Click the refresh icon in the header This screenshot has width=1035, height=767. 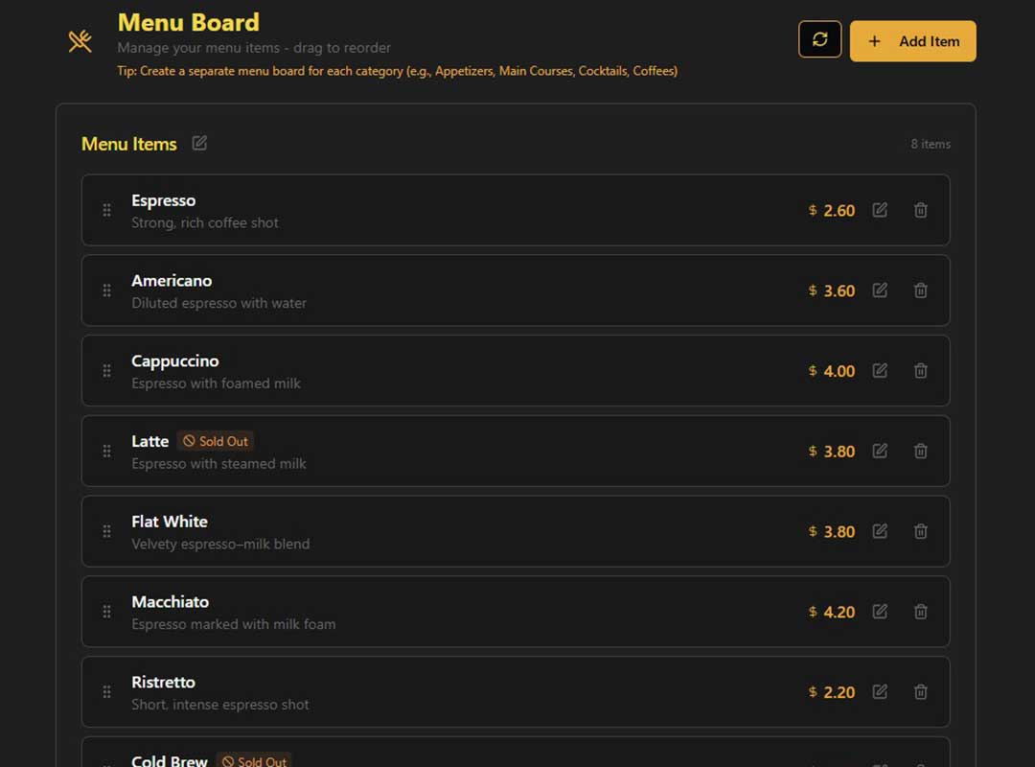[819, 40]
